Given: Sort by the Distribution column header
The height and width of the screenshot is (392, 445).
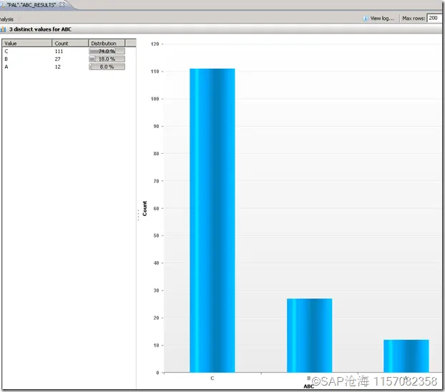Looking at the screenshot, I should click(x=107, y=43).
